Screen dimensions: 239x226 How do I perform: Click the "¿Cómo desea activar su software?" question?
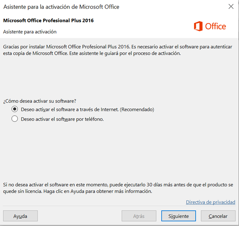pos(40,101)
